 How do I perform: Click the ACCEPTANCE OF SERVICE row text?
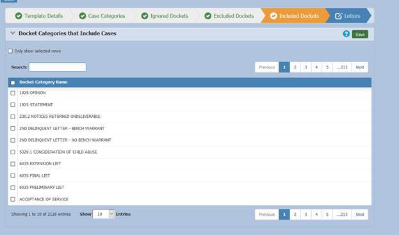[44, 199]
